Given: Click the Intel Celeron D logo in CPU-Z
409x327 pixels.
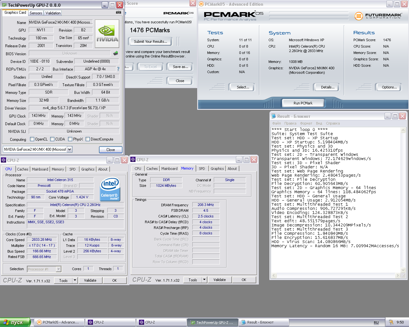Looking at the screenshot, I should pos(110,190).
